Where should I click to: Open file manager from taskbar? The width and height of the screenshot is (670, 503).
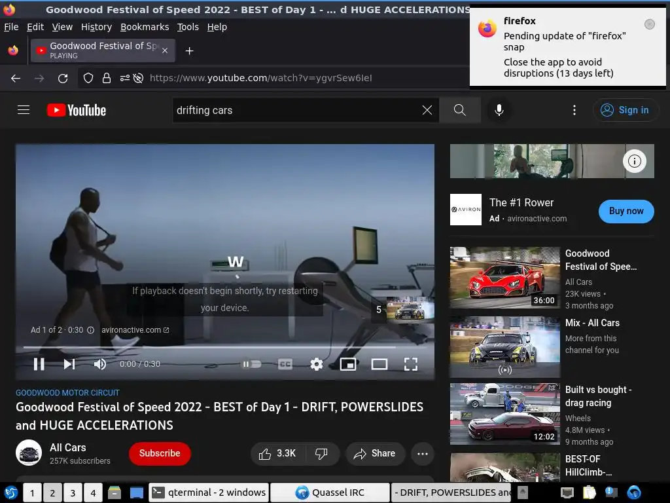114,493
